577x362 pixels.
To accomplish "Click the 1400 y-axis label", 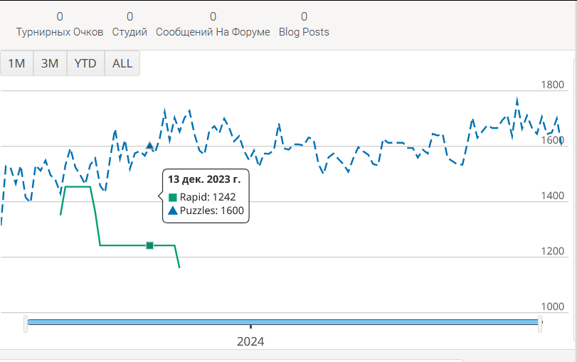I will pyautogui.click(x=552, y=196).
